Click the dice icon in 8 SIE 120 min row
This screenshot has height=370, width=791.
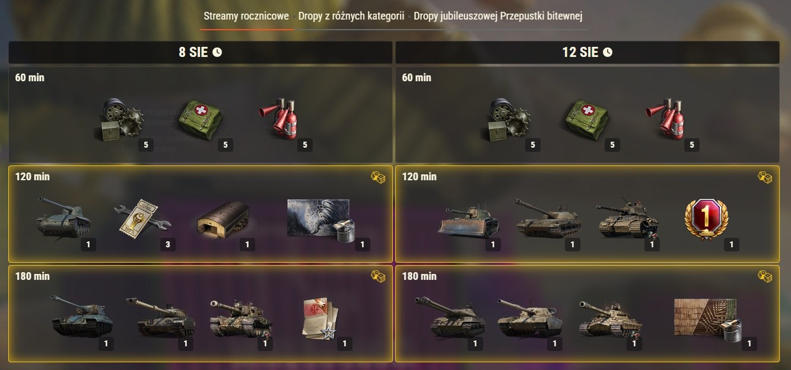pos(378,177)
